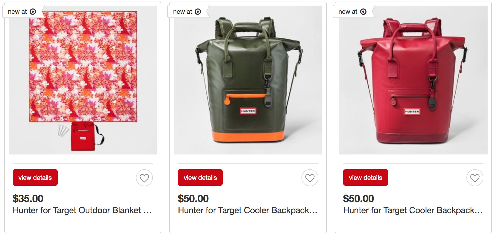The image size is (495, 237).
Task: Click Target bullseye logo on green backpack card
Action: (198, 12)
